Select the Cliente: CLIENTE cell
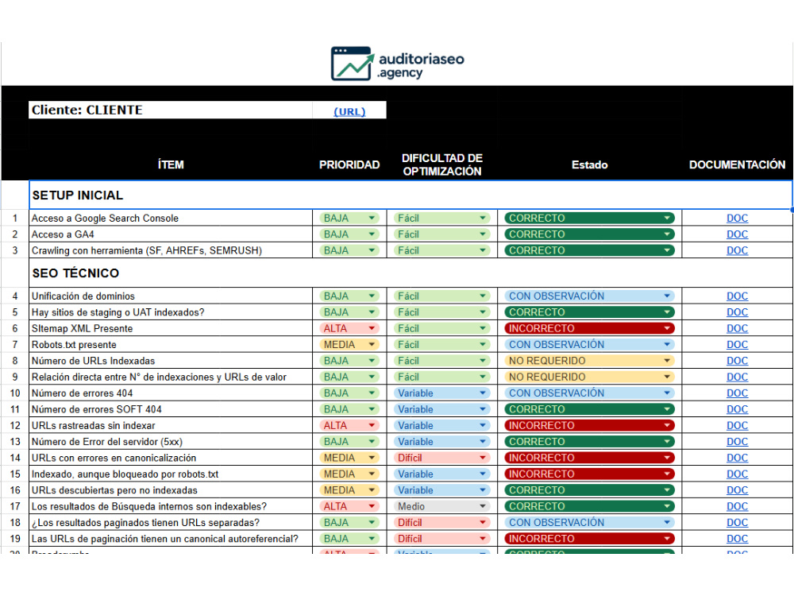The width and height of the screenshot is (794, 596). click(171, 110)
